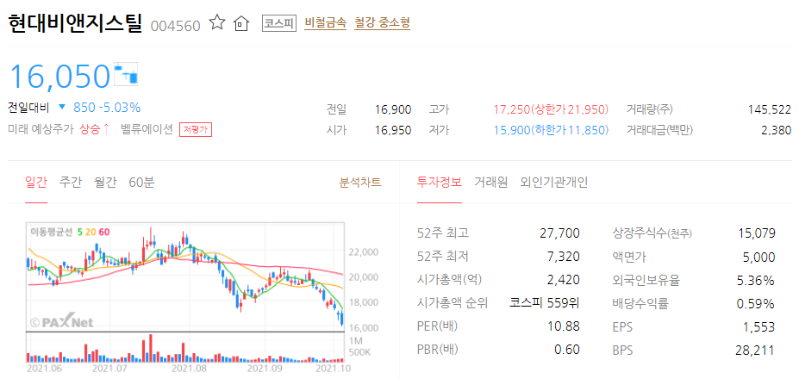The width and height of the screenshot is (799, 391).
Task: Click the 외국인보유율 value 5.36%
Action: 756,280
